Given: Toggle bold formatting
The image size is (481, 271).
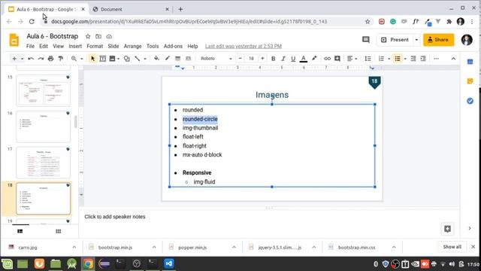Looking at the screenshot, I should pyautogui.click(x=273, y=59).
